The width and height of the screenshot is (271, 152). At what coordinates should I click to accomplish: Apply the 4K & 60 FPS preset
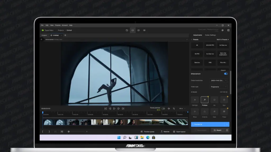point(211,45)
